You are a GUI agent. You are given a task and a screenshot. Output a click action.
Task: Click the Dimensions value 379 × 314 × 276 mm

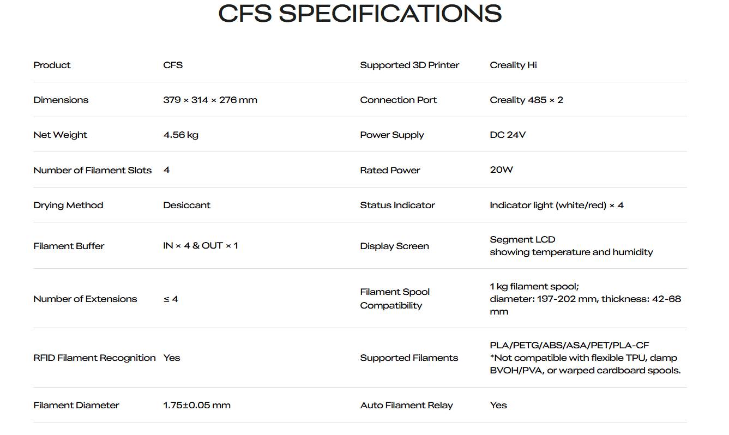(x=210, y=100)
